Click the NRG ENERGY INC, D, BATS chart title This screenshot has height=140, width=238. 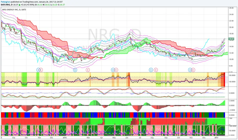14,9
